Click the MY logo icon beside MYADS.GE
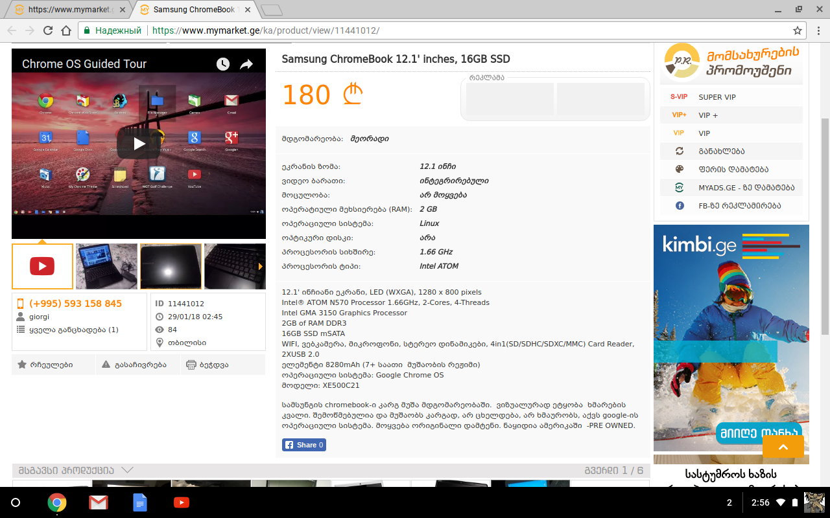Viewport: 830px width, 518px height. point(680,188)
